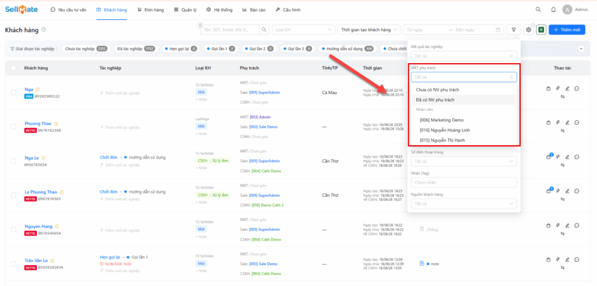Click the Thêm mới button
The width and height of the screenshot is (597, 286).
coord(567,30)
